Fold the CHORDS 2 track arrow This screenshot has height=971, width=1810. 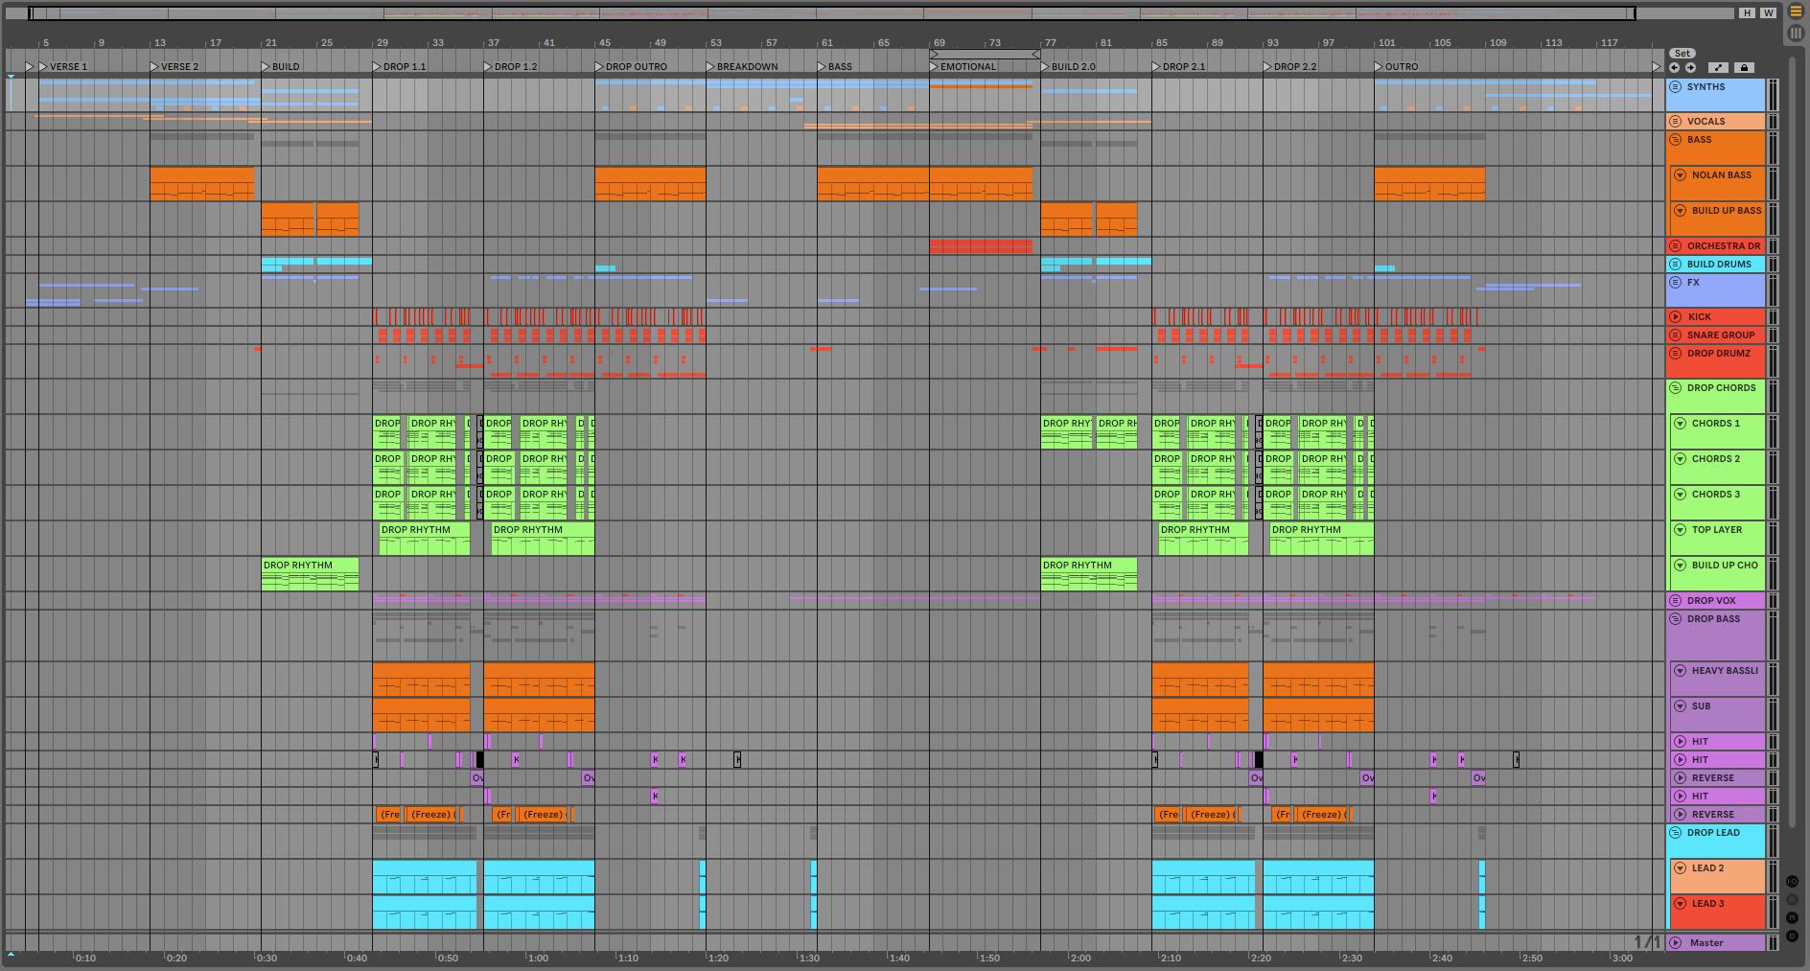click(1680, 459)
